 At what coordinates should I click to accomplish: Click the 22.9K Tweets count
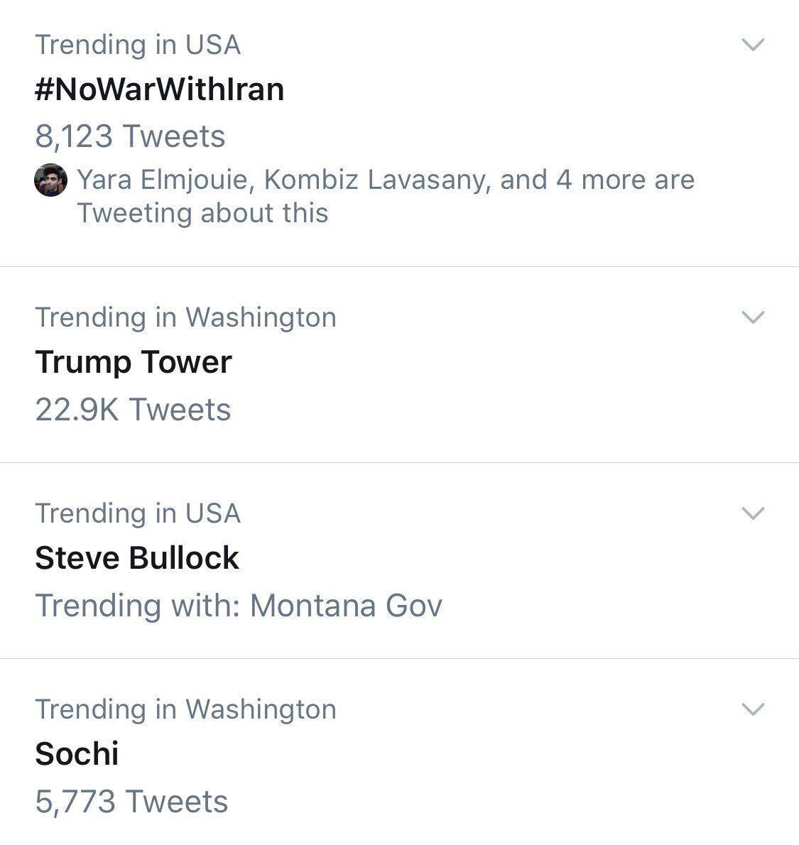(133, 410)
